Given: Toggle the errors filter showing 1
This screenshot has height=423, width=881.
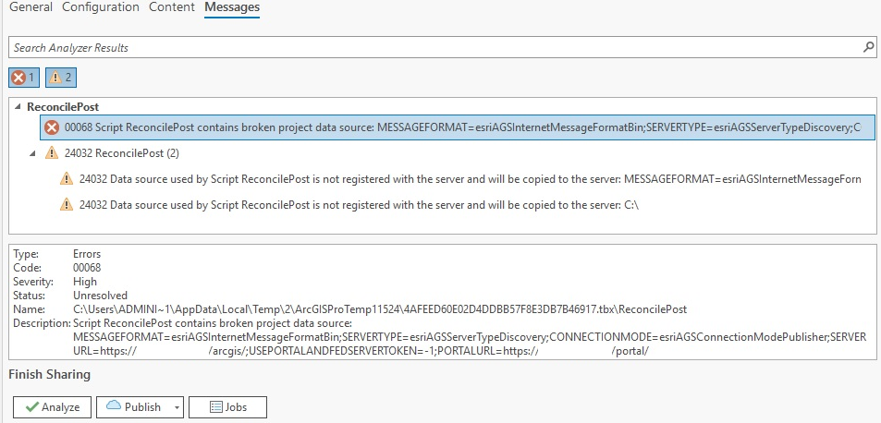Looking at the screenshot, I should tap(24, 78).
